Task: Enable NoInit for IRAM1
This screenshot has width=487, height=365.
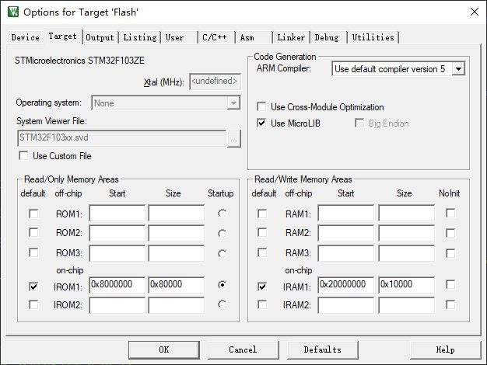Action: pyautogui.click(x=450, y=284)
